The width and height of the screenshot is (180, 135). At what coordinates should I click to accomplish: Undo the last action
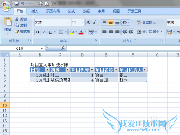point(23,4)
